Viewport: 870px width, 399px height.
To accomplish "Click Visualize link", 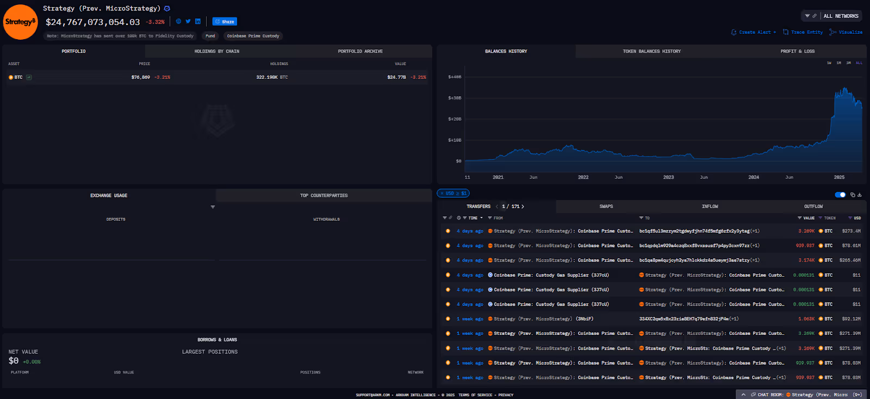I will [846, 32].
